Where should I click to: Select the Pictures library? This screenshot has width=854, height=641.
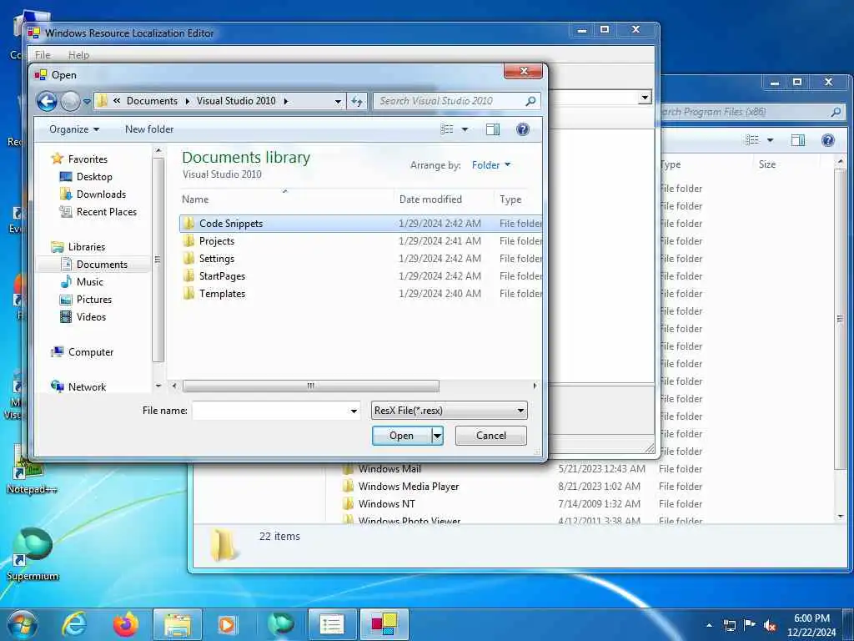coord(93,300)
